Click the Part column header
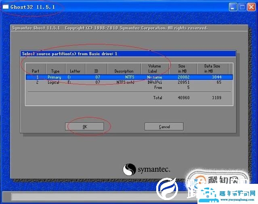Image resolution: width=258 pixels, height=204 pixels. (36, 69)
